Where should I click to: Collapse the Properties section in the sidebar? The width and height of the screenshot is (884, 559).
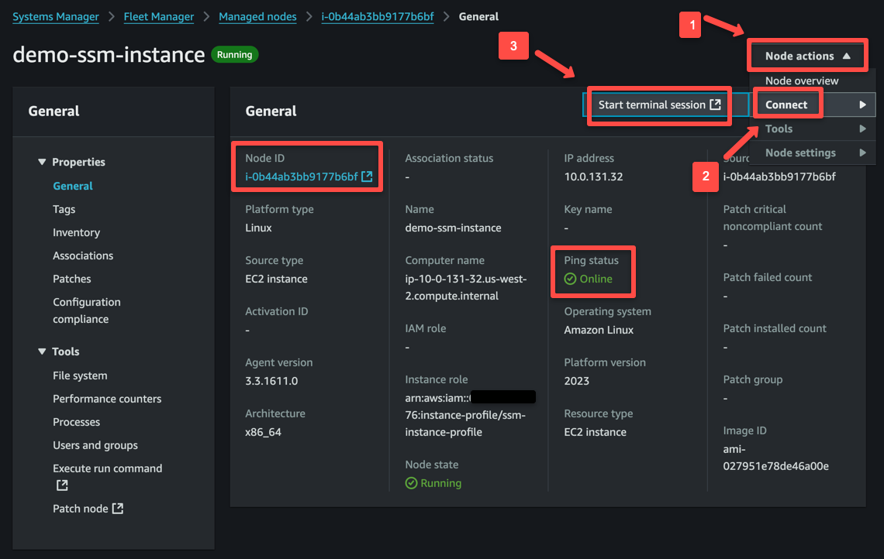point(43,162)
